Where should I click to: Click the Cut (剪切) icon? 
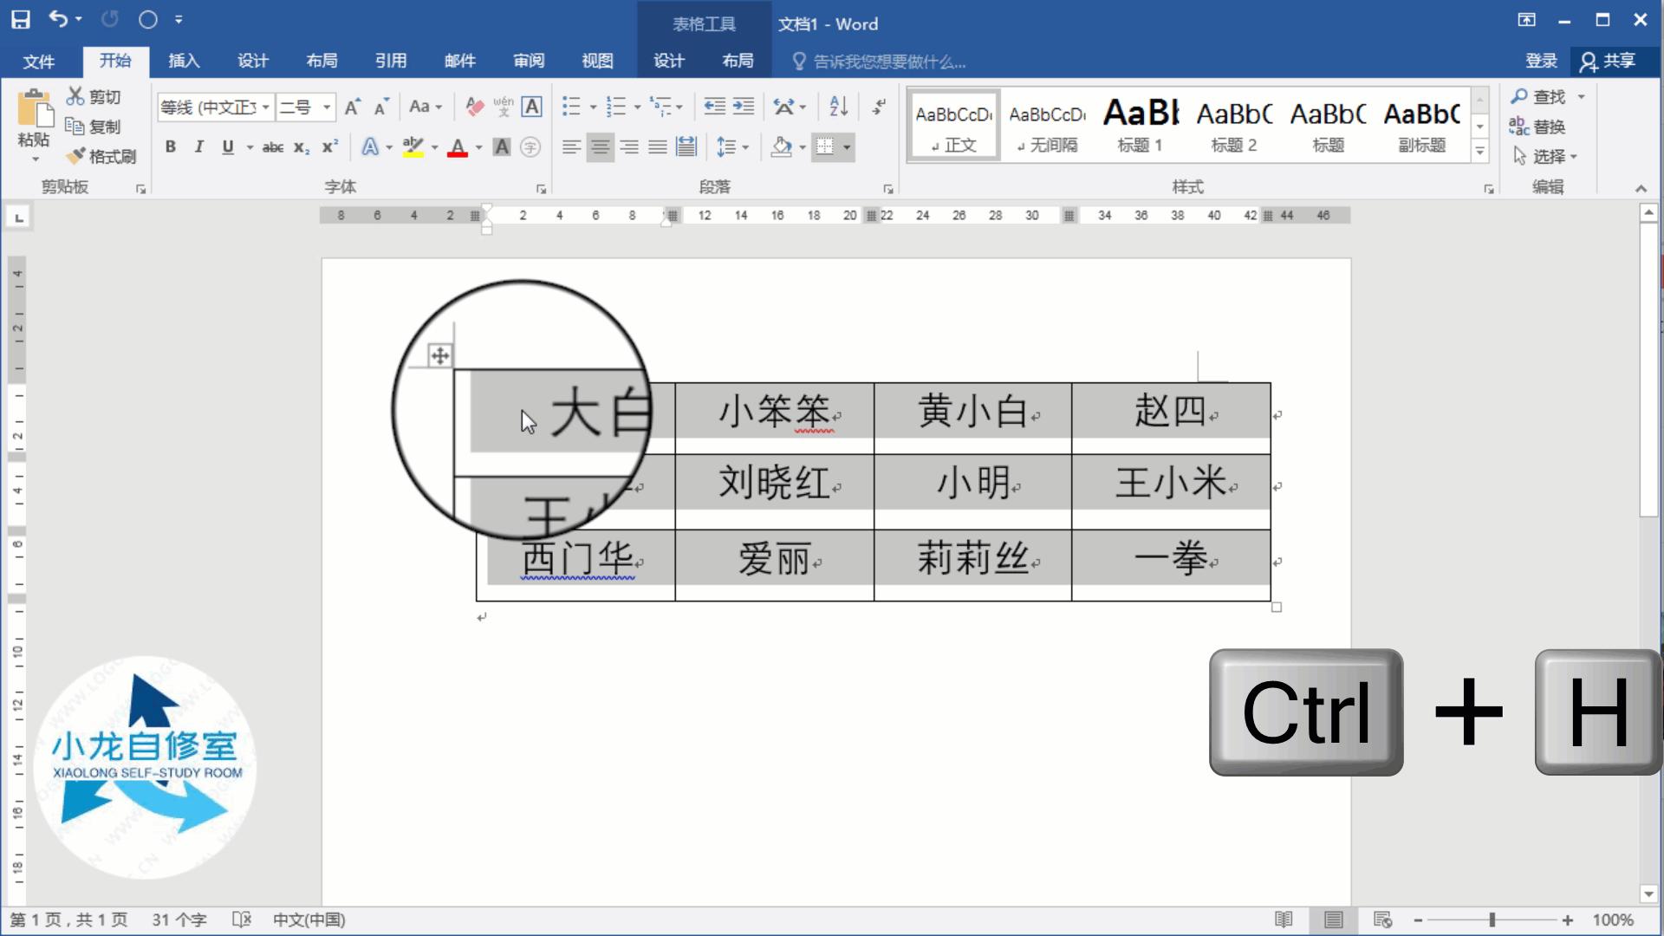tap(76, 97)
